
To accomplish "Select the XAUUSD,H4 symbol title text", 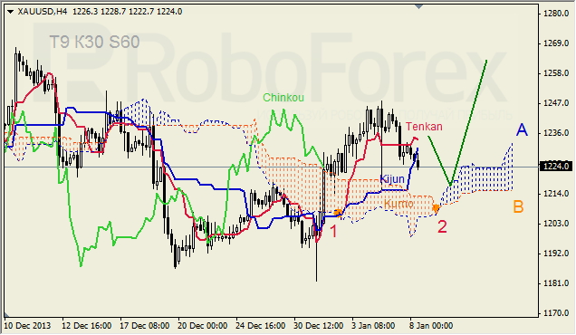I will (x=43, y=12).
